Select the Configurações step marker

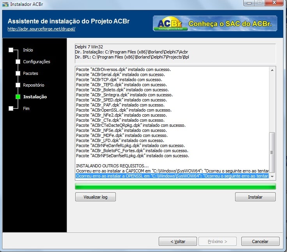click(18, 62)
